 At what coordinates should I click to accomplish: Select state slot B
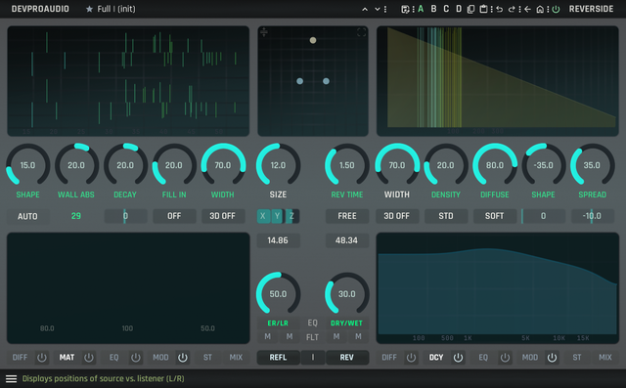433,9
